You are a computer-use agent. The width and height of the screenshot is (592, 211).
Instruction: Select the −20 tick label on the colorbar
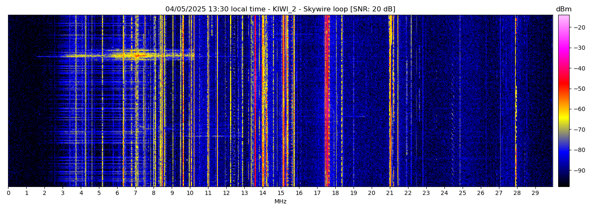click(x=578, y=27)
